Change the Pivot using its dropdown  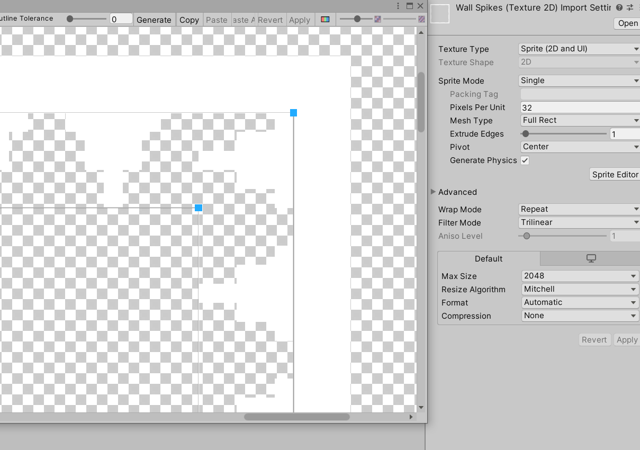(x=580, y=147)
